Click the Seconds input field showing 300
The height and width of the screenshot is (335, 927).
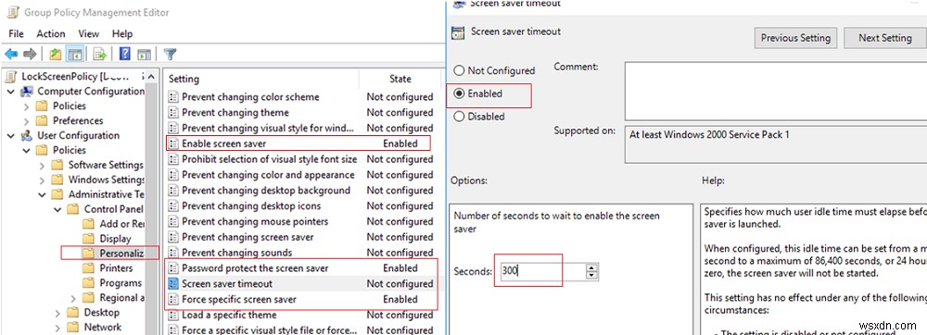(541, 271)
